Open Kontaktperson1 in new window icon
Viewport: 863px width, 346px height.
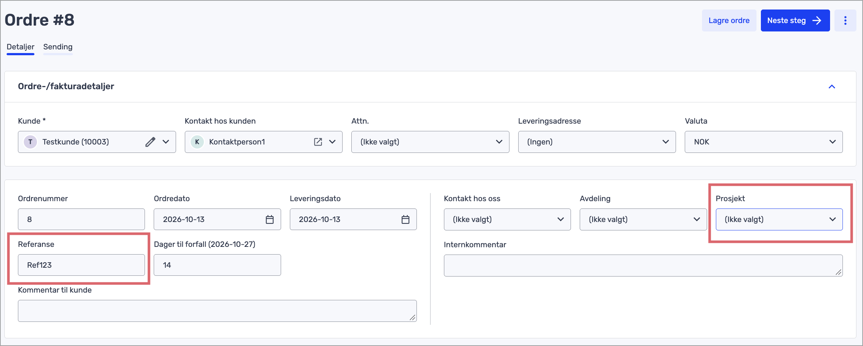click(x=318, y=142)
